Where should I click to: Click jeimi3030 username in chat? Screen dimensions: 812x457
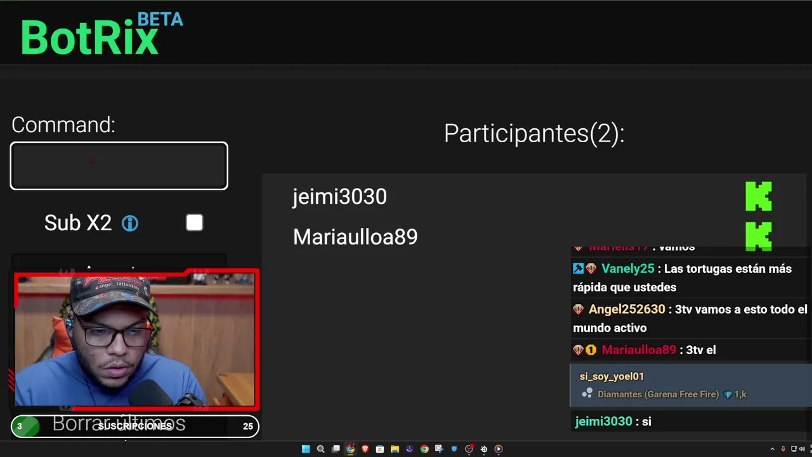[x=603, y=421]
